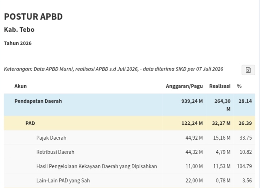Click the 22,00 M budget value

(x=194, y=181)
